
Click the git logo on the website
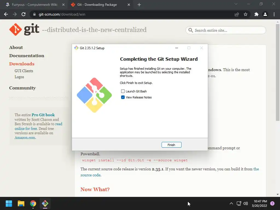(24, 30)
